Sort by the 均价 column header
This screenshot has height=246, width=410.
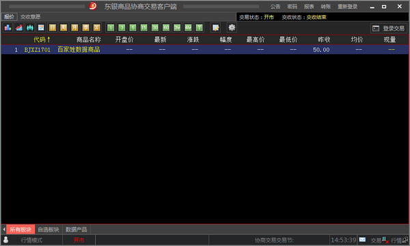(x=357, y=40)
